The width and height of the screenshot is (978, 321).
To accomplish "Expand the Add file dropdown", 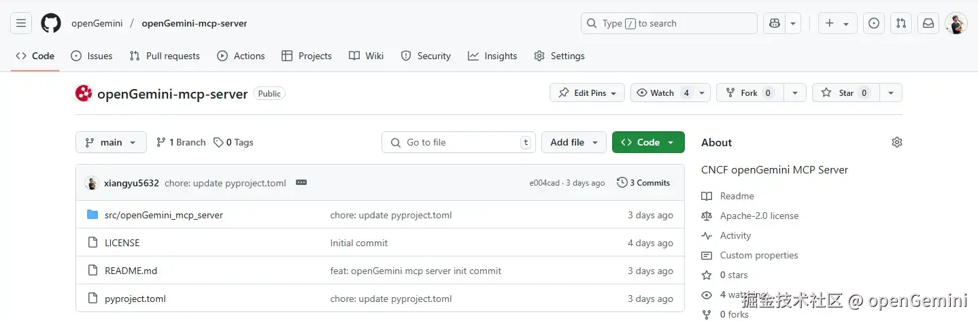I will click(574, 143).
